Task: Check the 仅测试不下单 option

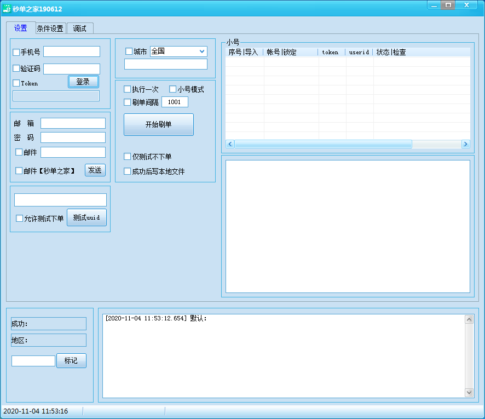Action: 128,157
